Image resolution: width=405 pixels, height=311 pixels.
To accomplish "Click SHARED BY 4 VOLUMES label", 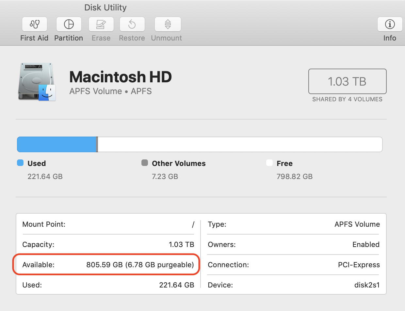I will [x=347, y=99].
